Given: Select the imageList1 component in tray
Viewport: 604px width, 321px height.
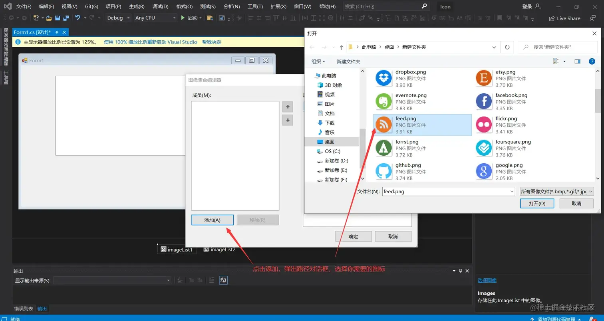Looking at the screenshot, I should 177,250.
